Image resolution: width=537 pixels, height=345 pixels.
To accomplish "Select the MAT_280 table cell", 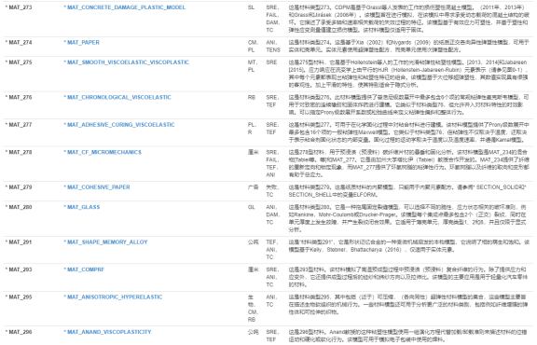I will [19, 207].
